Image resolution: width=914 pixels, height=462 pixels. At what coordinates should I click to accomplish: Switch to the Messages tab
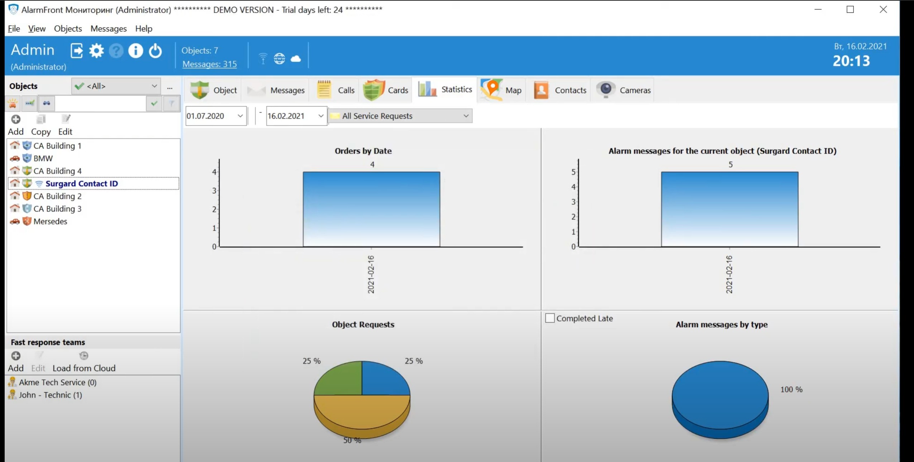click(275, 90)
